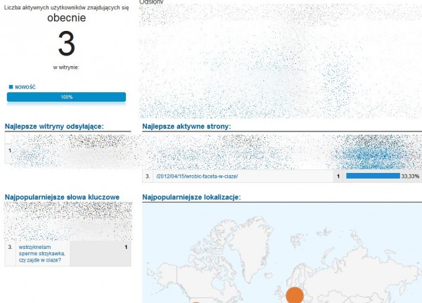This screenshot has width=422, height=303.
Task: Select the large orange location bubble over Europe
Action: coord(295,295)
